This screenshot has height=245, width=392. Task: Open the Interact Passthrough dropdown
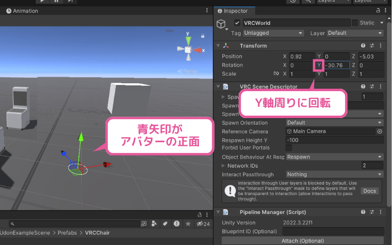pos(335,174)
